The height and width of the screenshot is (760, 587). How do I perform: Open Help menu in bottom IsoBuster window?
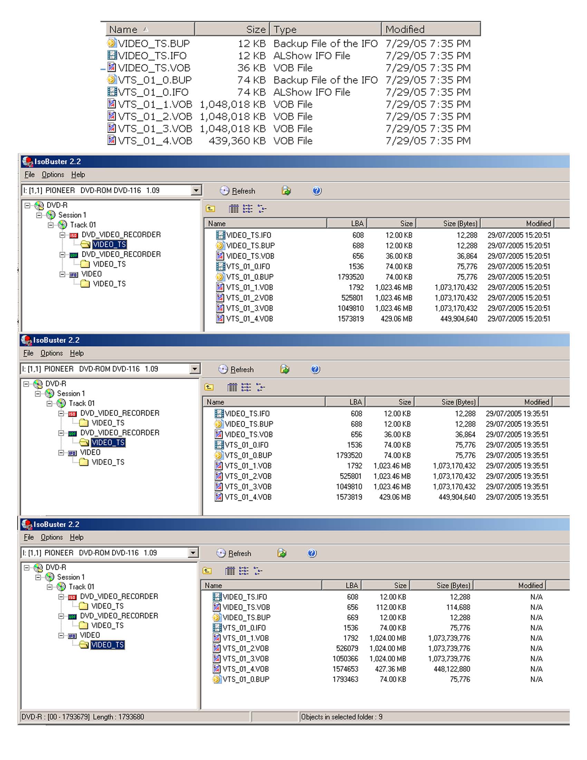(77, 537)
